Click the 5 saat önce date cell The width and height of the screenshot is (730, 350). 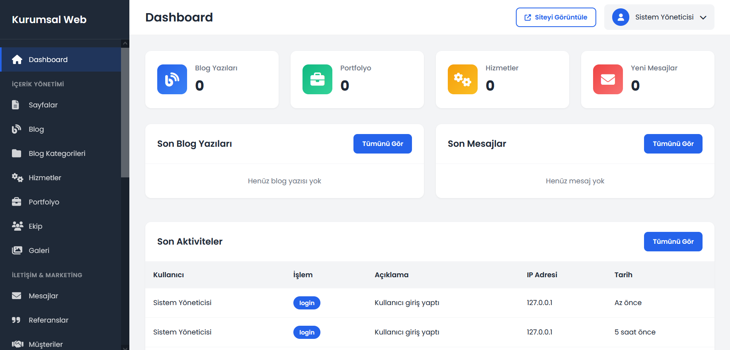click(x=635, y=332)
